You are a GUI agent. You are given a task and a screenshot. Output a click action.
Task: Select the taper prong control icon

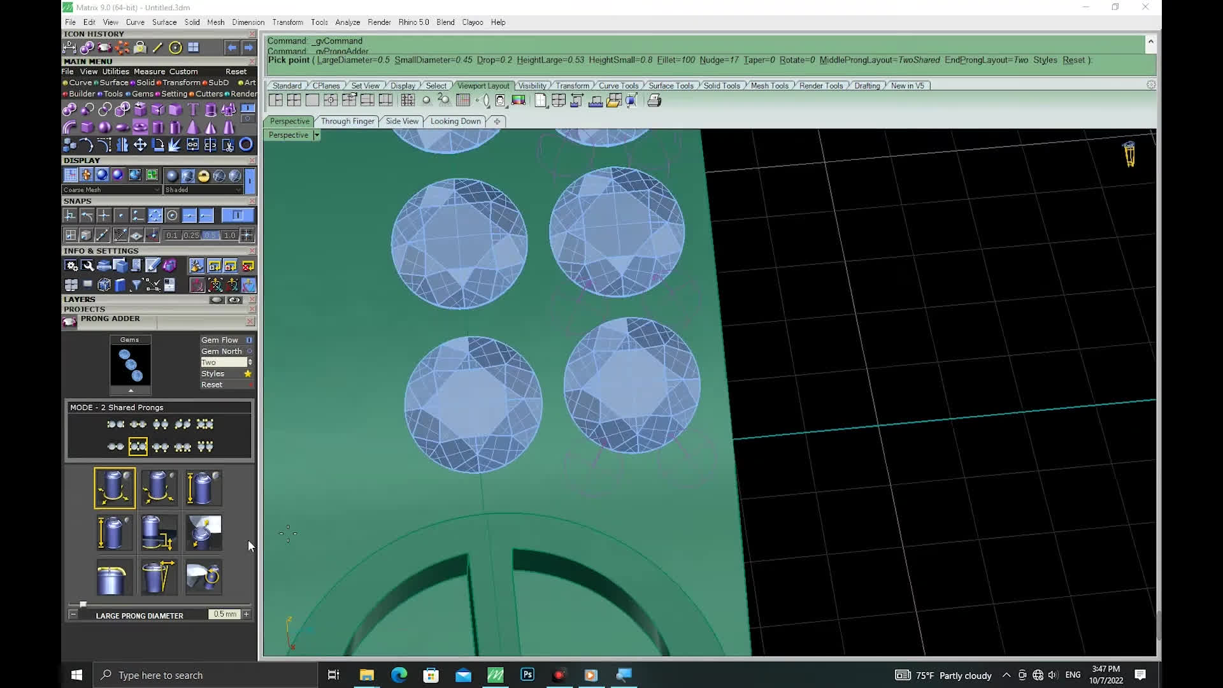(159, 577)
